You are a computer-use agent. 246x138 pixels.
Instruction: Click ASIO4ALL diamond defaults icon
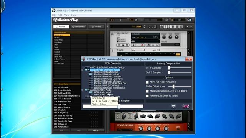173,107
